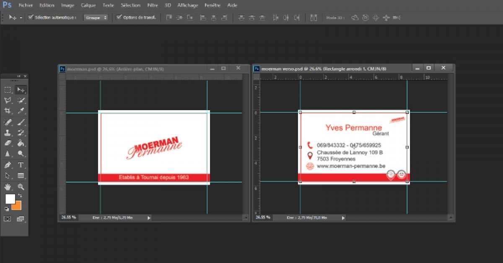Image resolution: width=503 pixels, height=263 pixels.
Task: Select the Sharpen tool
Action: [x=8, y=154]
